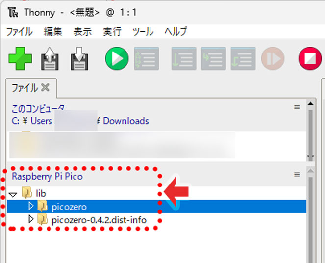
Task: Open the ファイル menu
Action: 20,32
